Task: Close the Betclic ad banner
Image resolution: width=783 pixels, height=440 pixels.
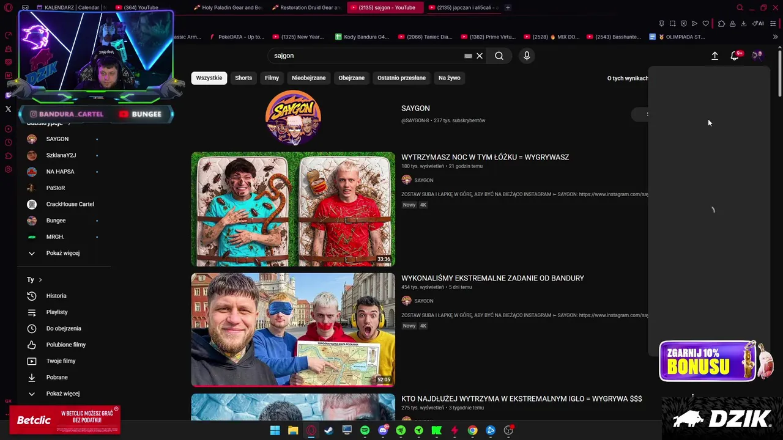Action: 116,409
